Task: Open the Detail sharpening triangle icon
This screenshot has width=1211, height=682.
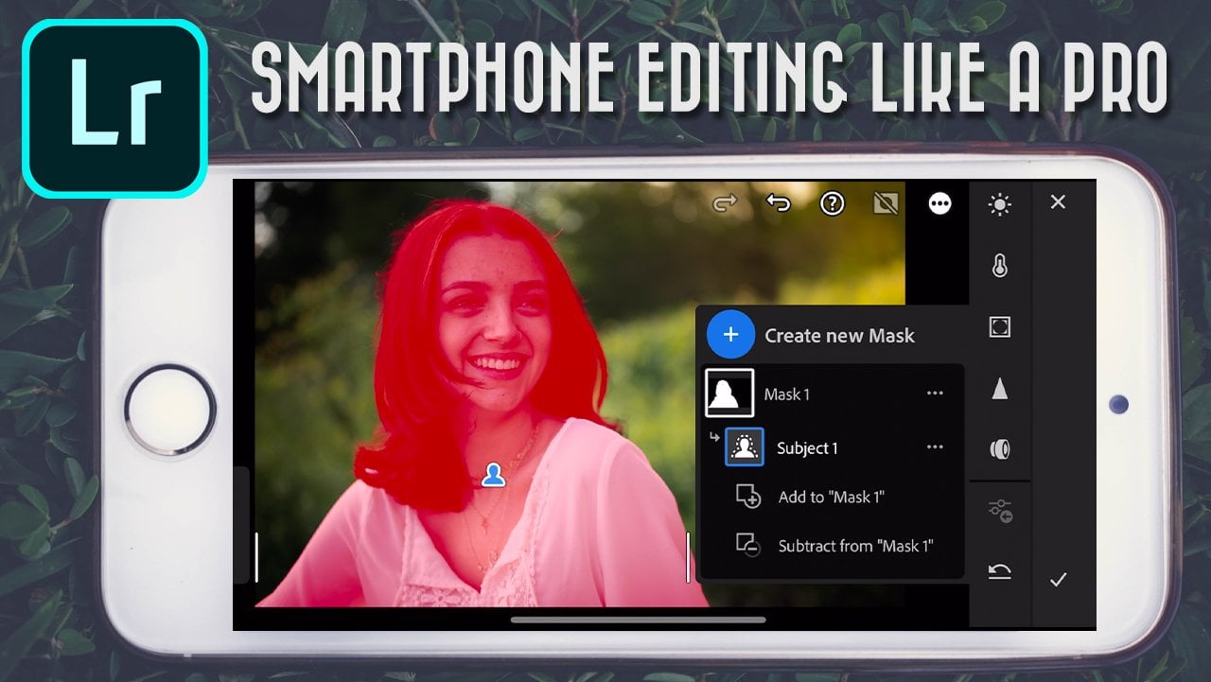Action: 999,389
